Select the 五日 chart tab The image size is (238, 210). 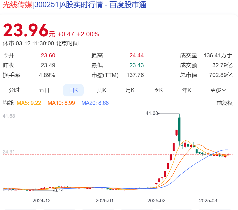pyautogui.click(x=44, y=90)
